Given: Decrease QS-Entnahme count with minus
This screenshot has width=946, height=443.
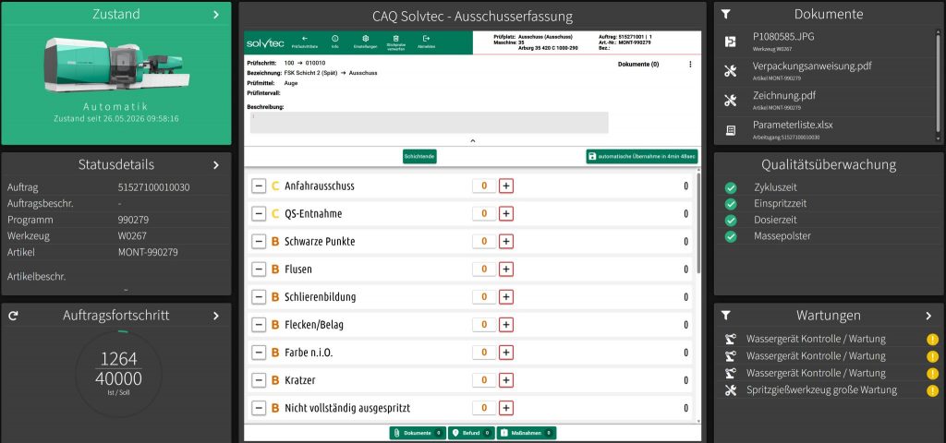Looking at the screenshot, I should [259, 214].
